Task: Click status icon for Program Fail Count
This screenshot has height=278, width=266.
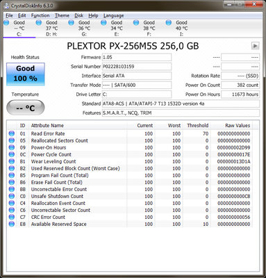Action: (12, 175)
